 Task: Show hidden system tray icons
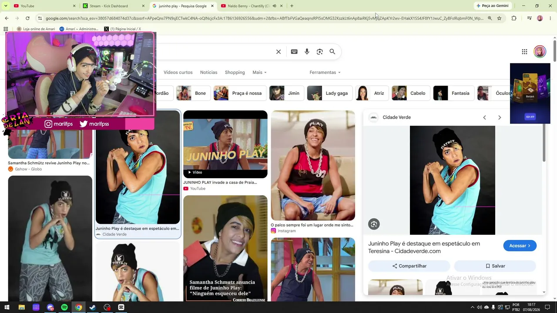pyautogui.click(x=473, y=307)
